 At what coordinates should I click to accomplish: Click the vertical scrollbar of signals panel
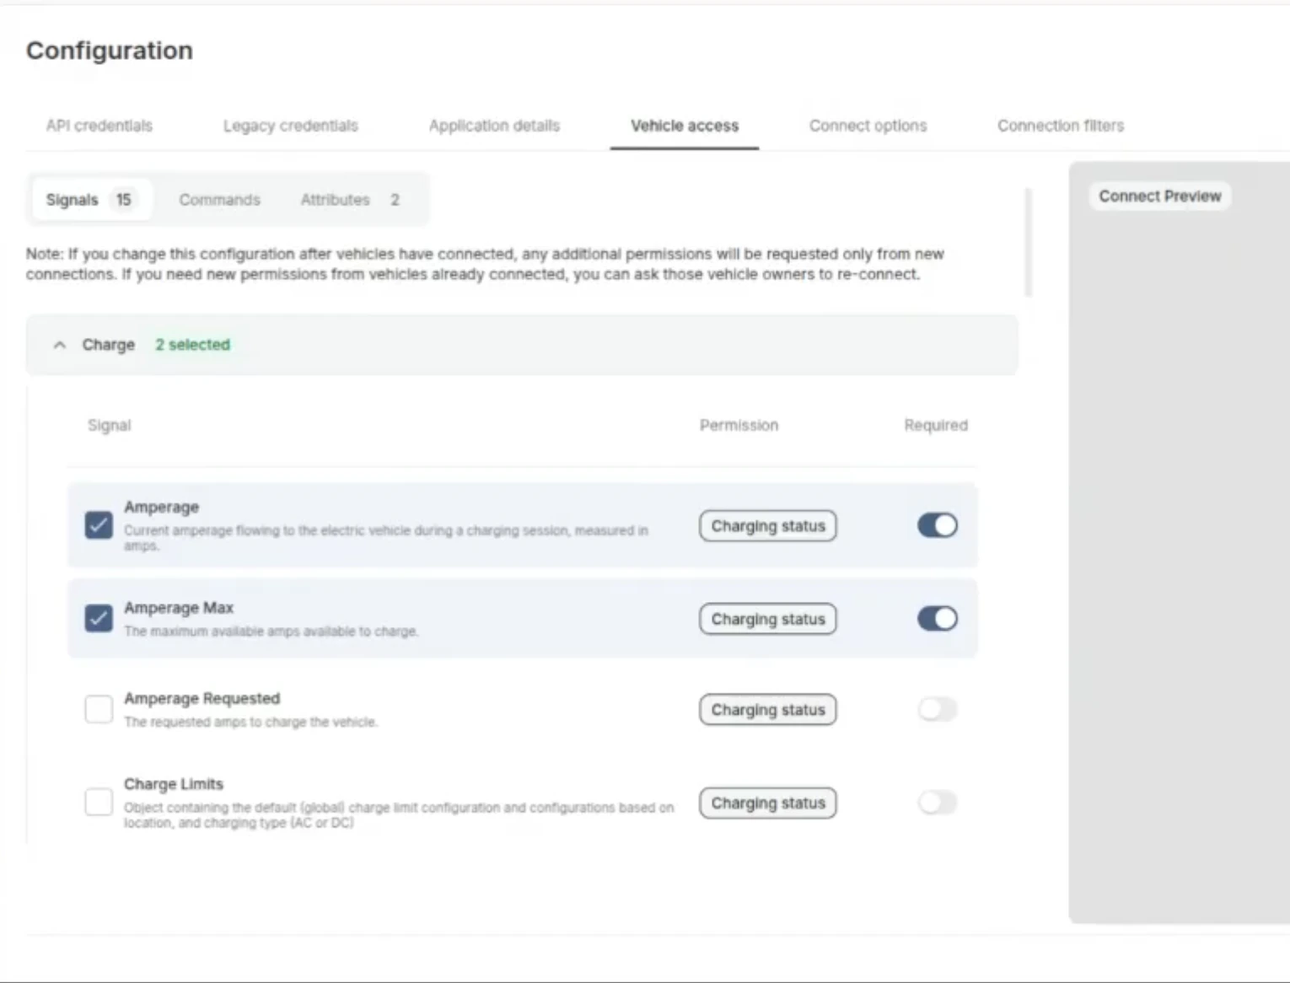(x=1028, y=243)
